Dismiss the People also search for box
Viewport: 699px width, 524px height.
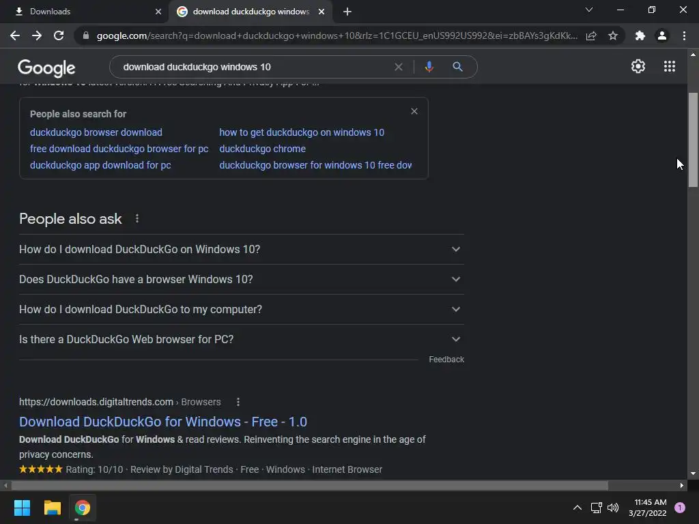[414, 111]
